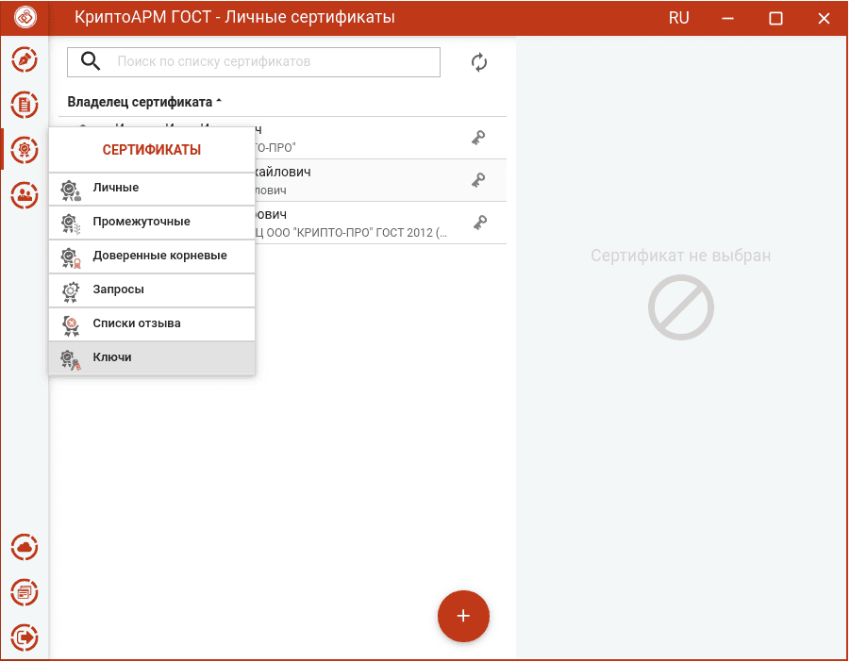Image resolution: width=850 pixels, height=662 pixels.
Task: Select certificate row ending with Михайлович
Action: pyautogui.click(x=282, y=180)
